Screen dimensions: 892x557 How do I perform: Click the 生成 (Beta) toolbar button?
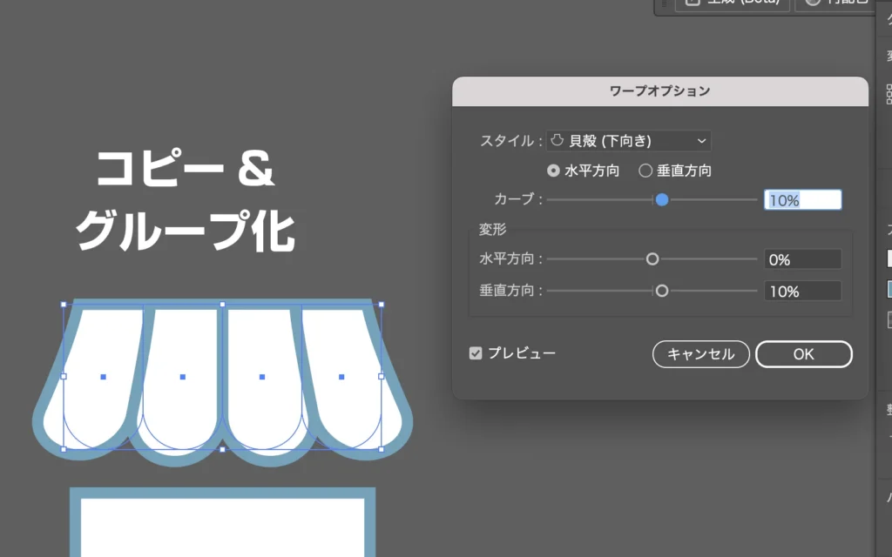(733, 3)
